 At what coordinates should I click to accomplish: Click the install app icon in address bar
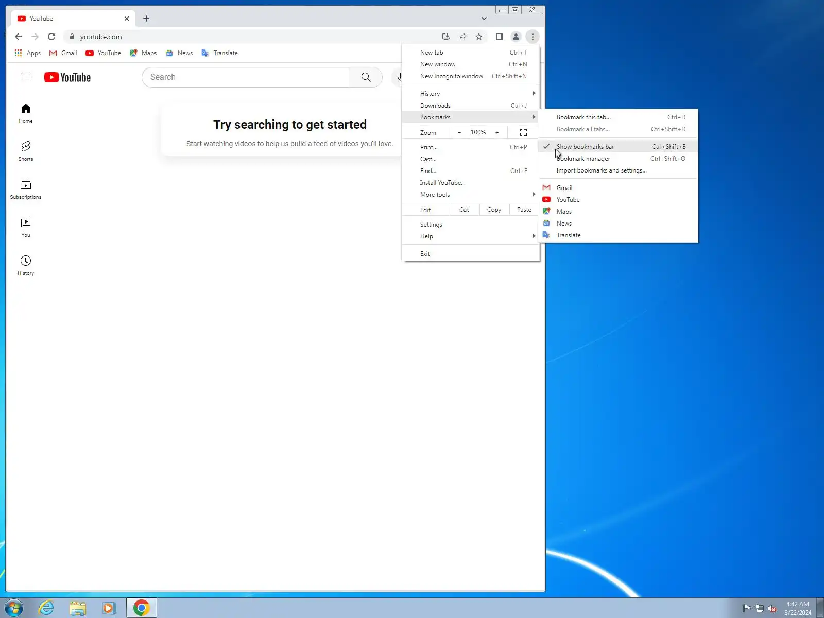tap(446, 37)
